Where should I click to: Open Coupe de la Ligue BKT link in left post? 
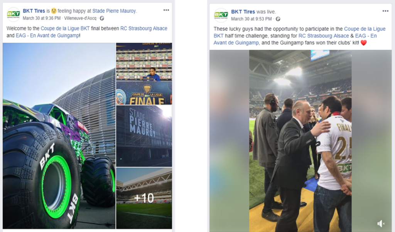[x=65, y=29]
